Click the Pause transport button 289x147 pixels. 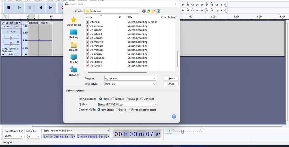point(9,8)
